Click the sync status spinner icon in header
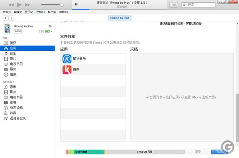239x158 pixels. [x=76, y=4]
